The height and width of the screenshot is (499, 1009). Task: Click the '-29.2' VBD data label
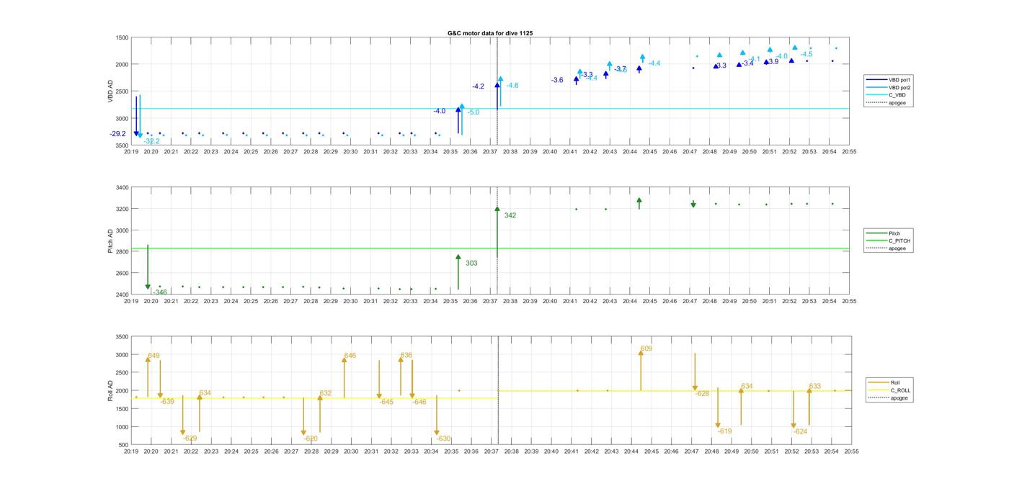117,134
